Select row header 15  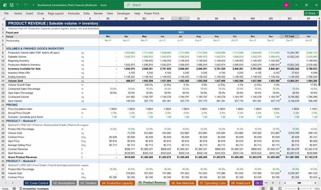click(x=3, y=81)
